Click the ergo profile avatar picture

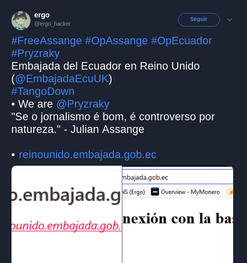(x=21, y=21)
